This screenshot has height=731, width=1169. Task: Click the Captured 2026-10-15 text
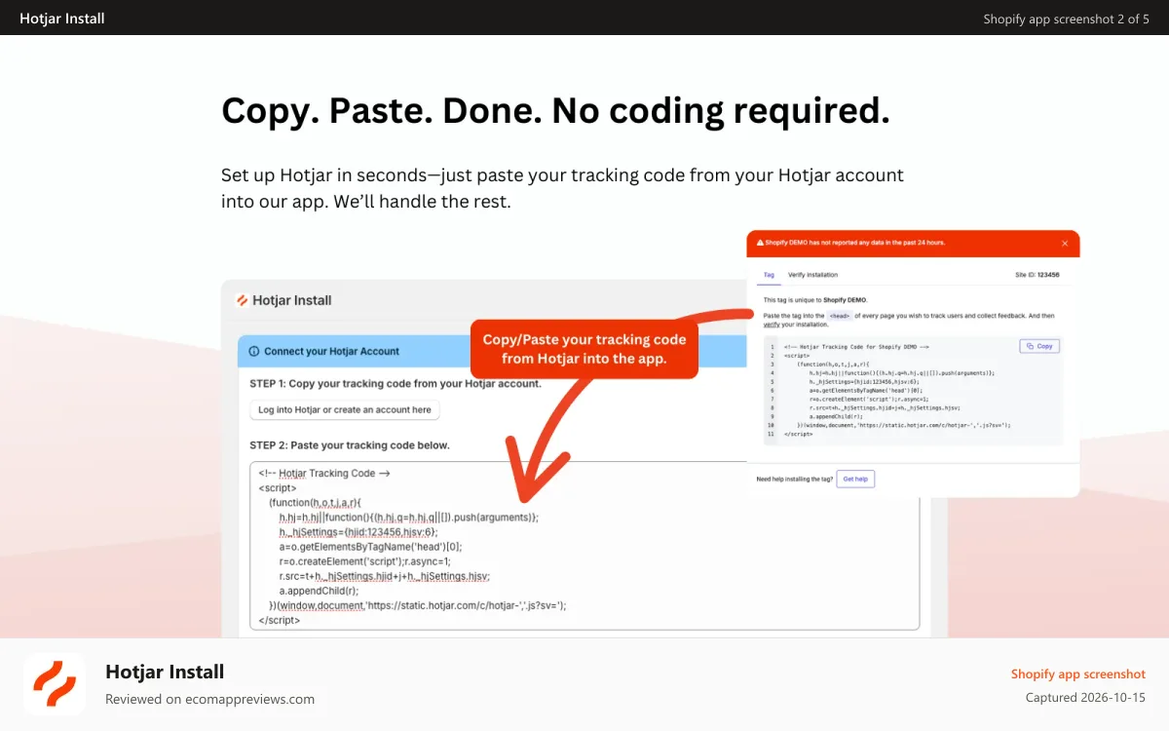point(1086,698)
